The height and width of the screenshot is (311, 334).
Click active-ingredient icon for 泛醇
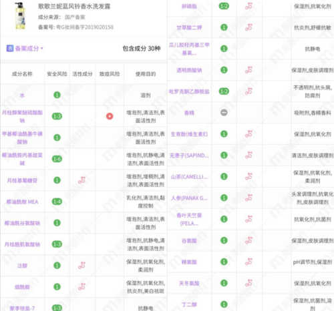81,265
